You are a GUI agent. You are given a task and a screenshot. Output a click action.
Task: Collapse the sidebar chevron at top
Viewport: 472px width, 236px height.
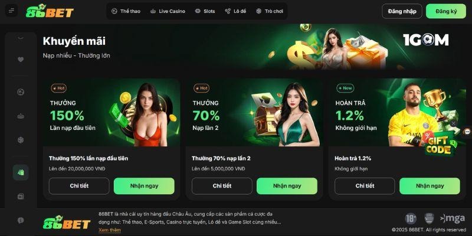coord(21,38)
